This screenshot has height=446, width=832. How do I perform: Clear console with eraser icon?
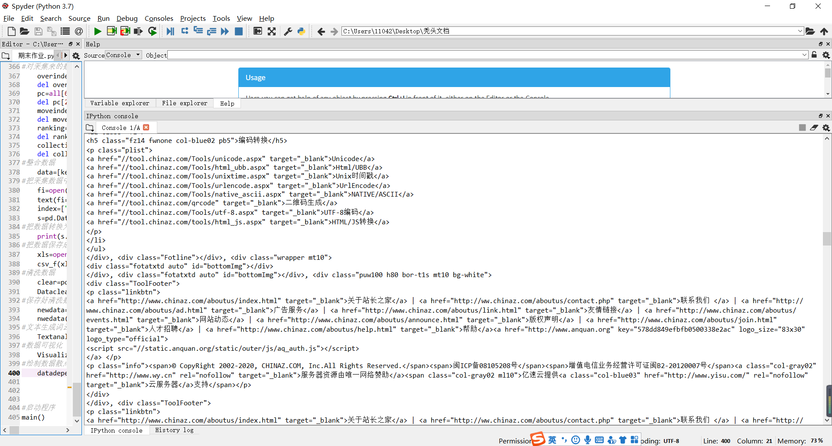point(814,128)
